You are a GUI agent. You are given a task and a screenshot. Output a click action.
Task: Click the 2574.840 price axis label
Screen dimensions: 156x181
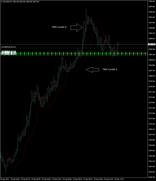pyautogui.click(x=152, y=103)
